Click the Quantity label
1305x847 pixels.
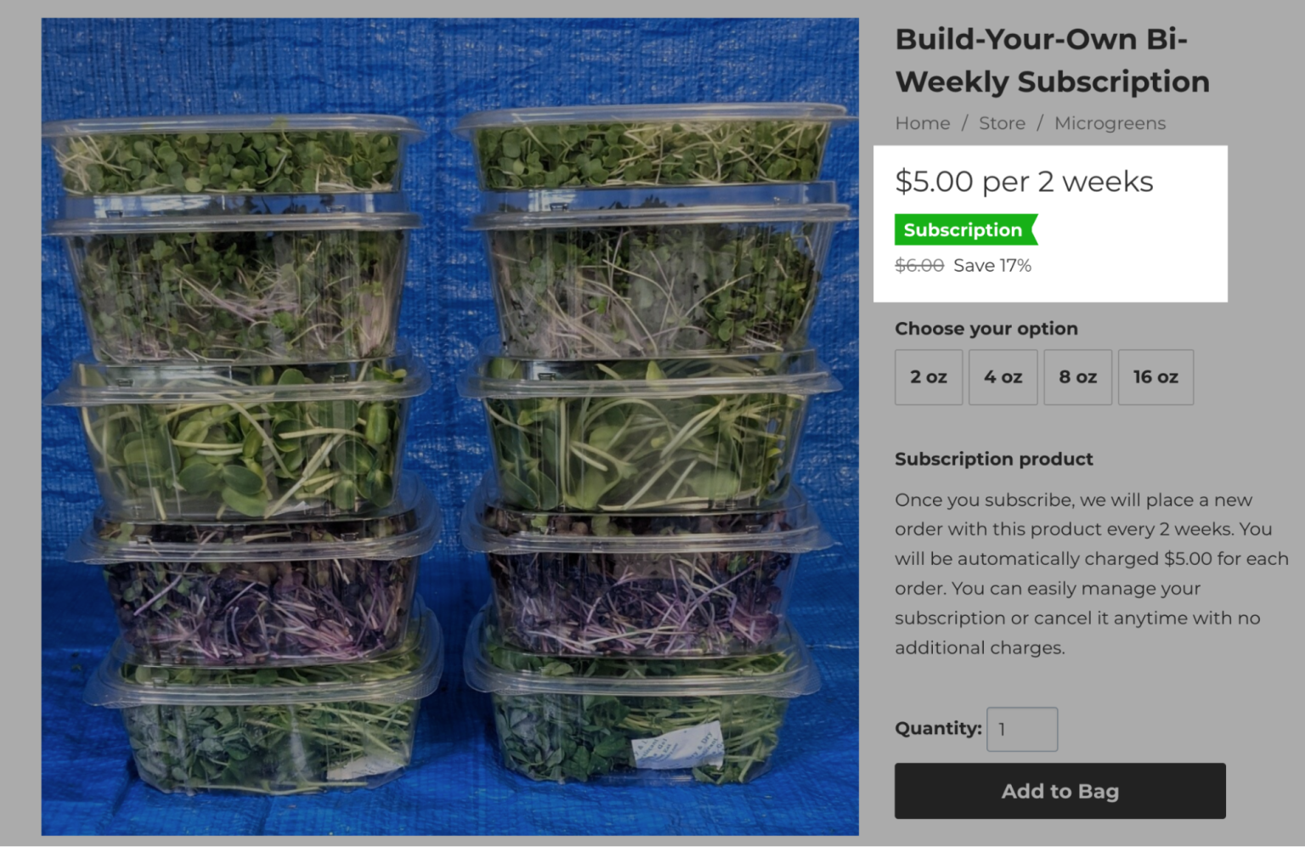pos(937,728)
